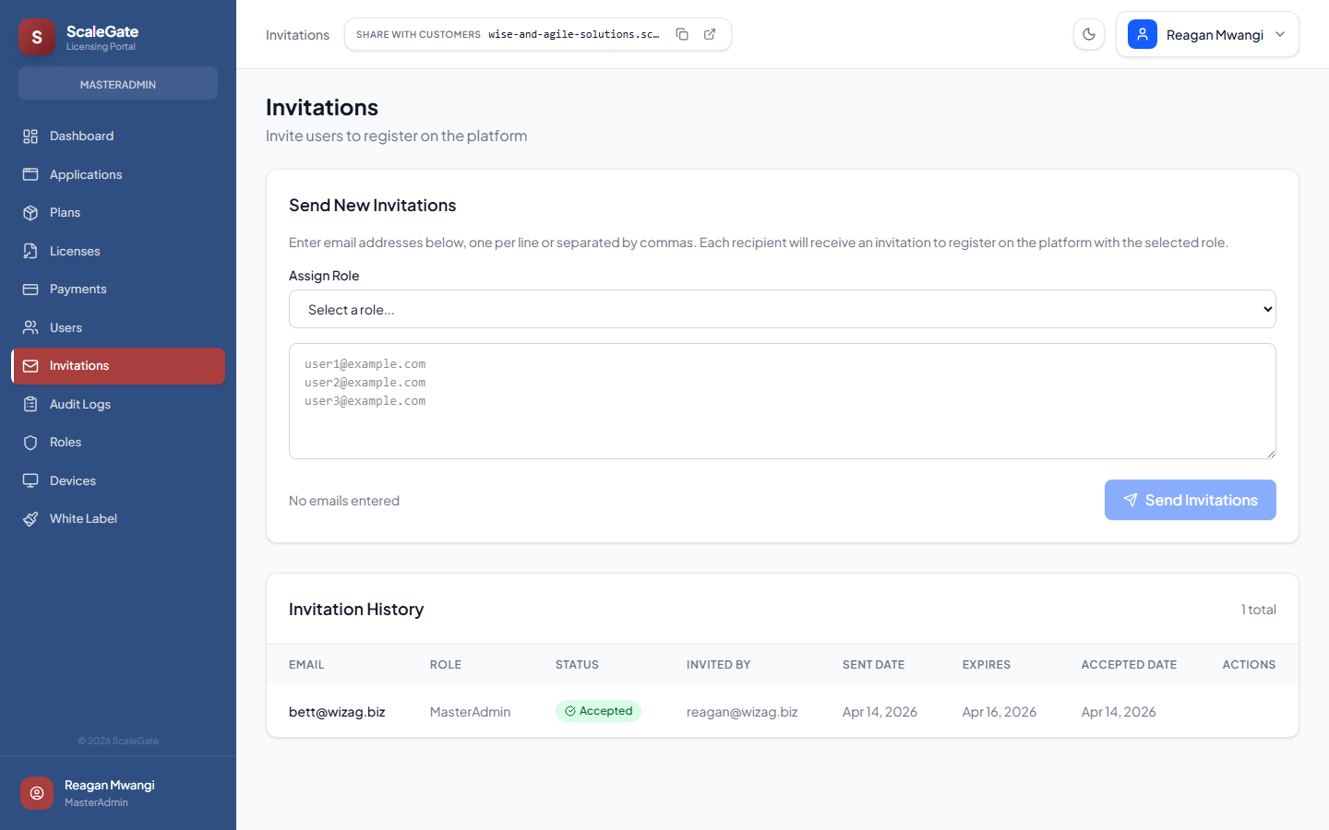Click the Roles shield icon

point(30,443)
